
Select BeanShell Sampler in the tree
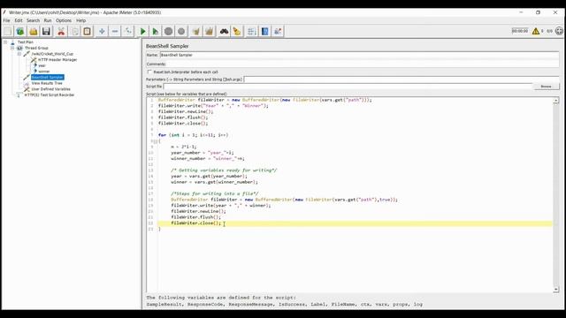point(47,77)
